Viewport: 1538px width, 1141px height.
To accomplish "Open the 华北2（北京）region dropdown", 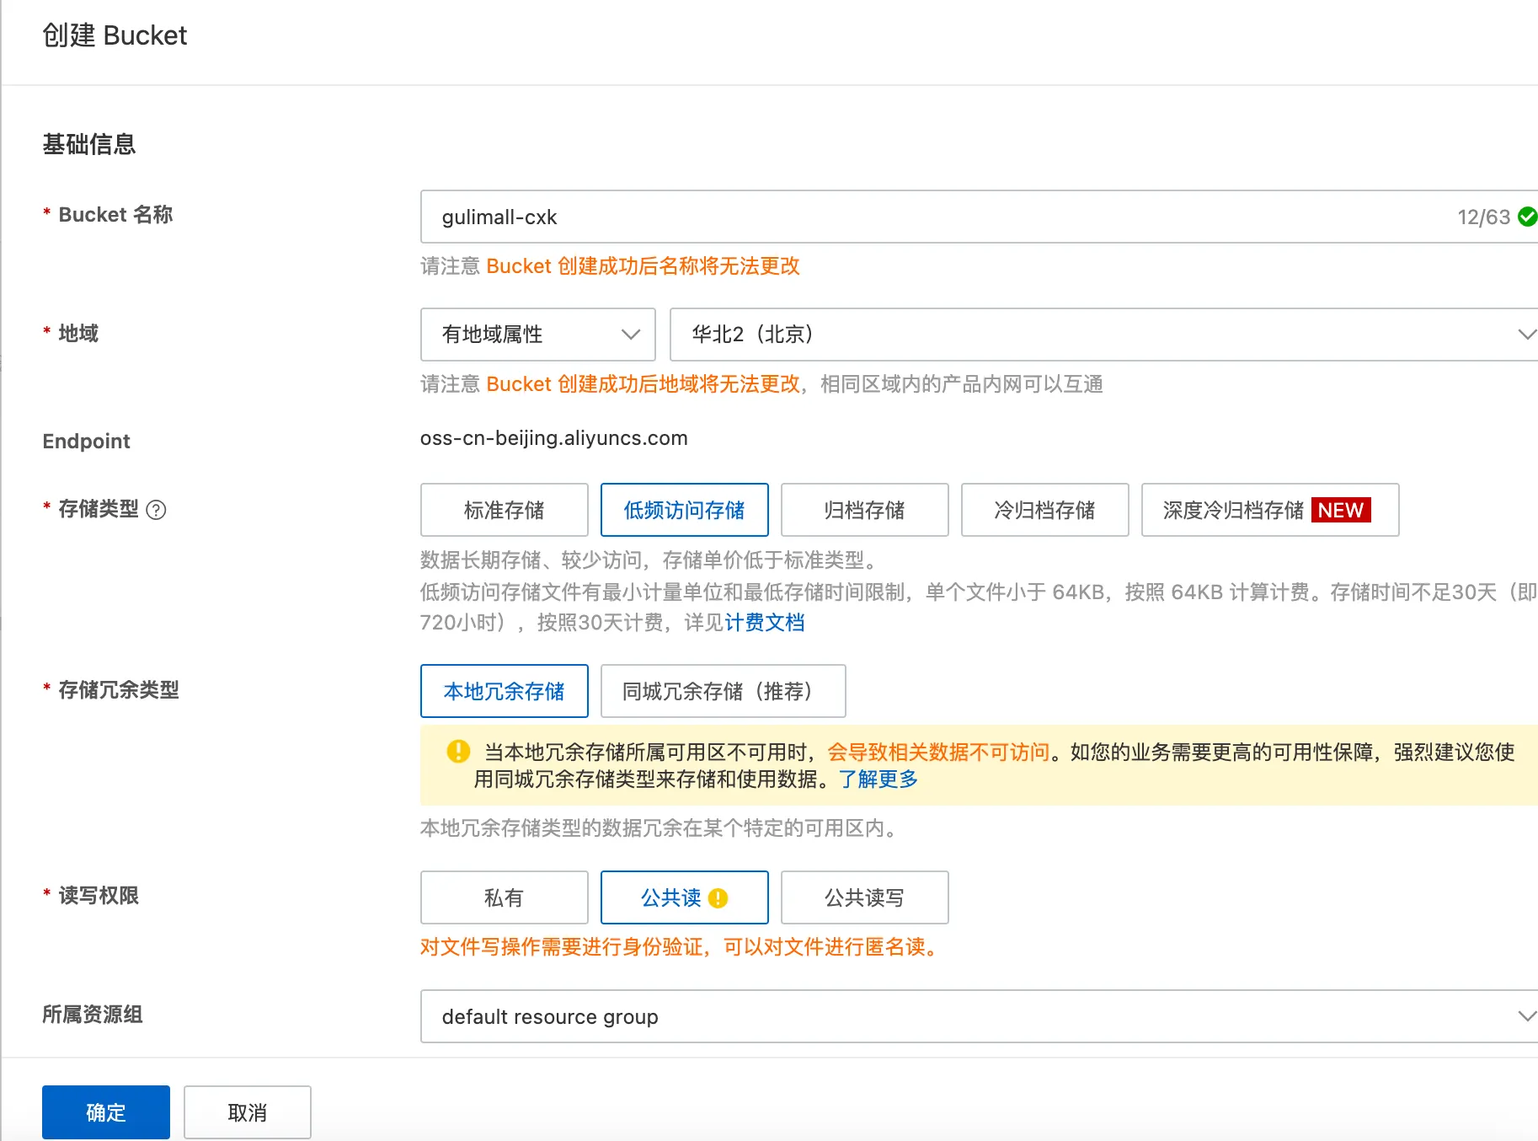I will 1104,335.
